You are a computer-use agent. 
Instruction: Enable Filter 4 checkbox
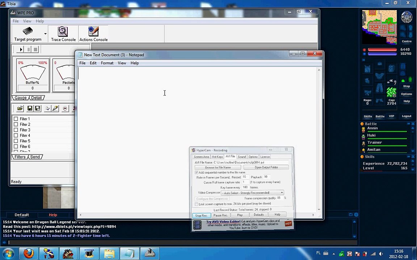[x=16, y=135]
